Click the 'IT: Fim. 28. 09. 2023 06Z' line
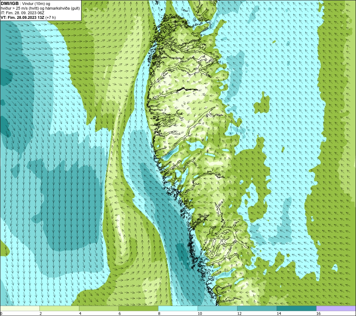This screenshot has width=356, height=316. tap(22, 13)
